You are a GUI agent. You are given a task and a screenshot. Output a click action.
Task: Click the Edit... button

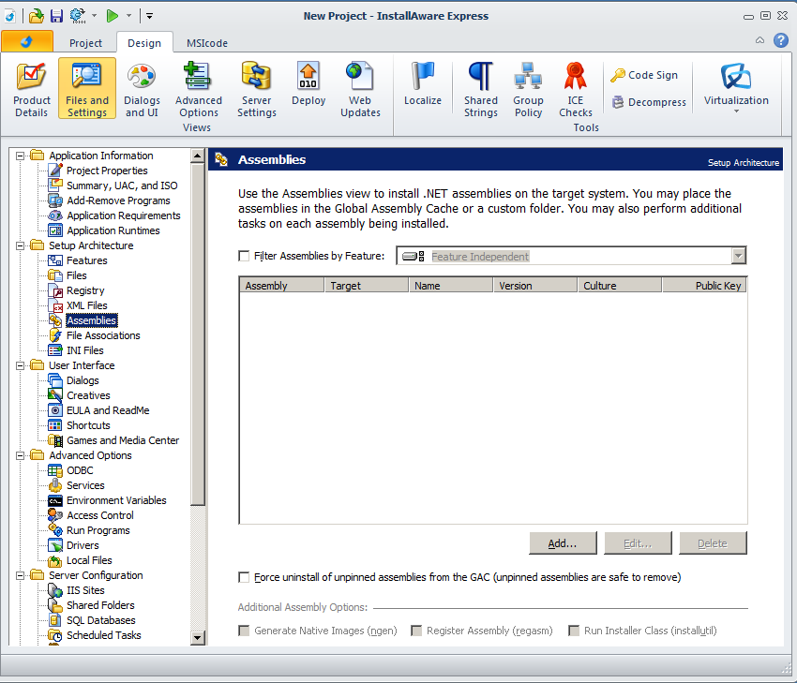pyautogui.click(x=638, y=543)
